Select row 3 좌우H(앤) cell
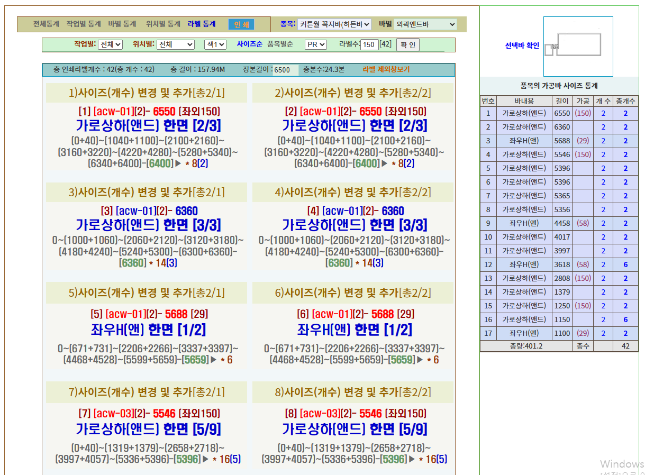The image size is (645, 475). (524, 141)
